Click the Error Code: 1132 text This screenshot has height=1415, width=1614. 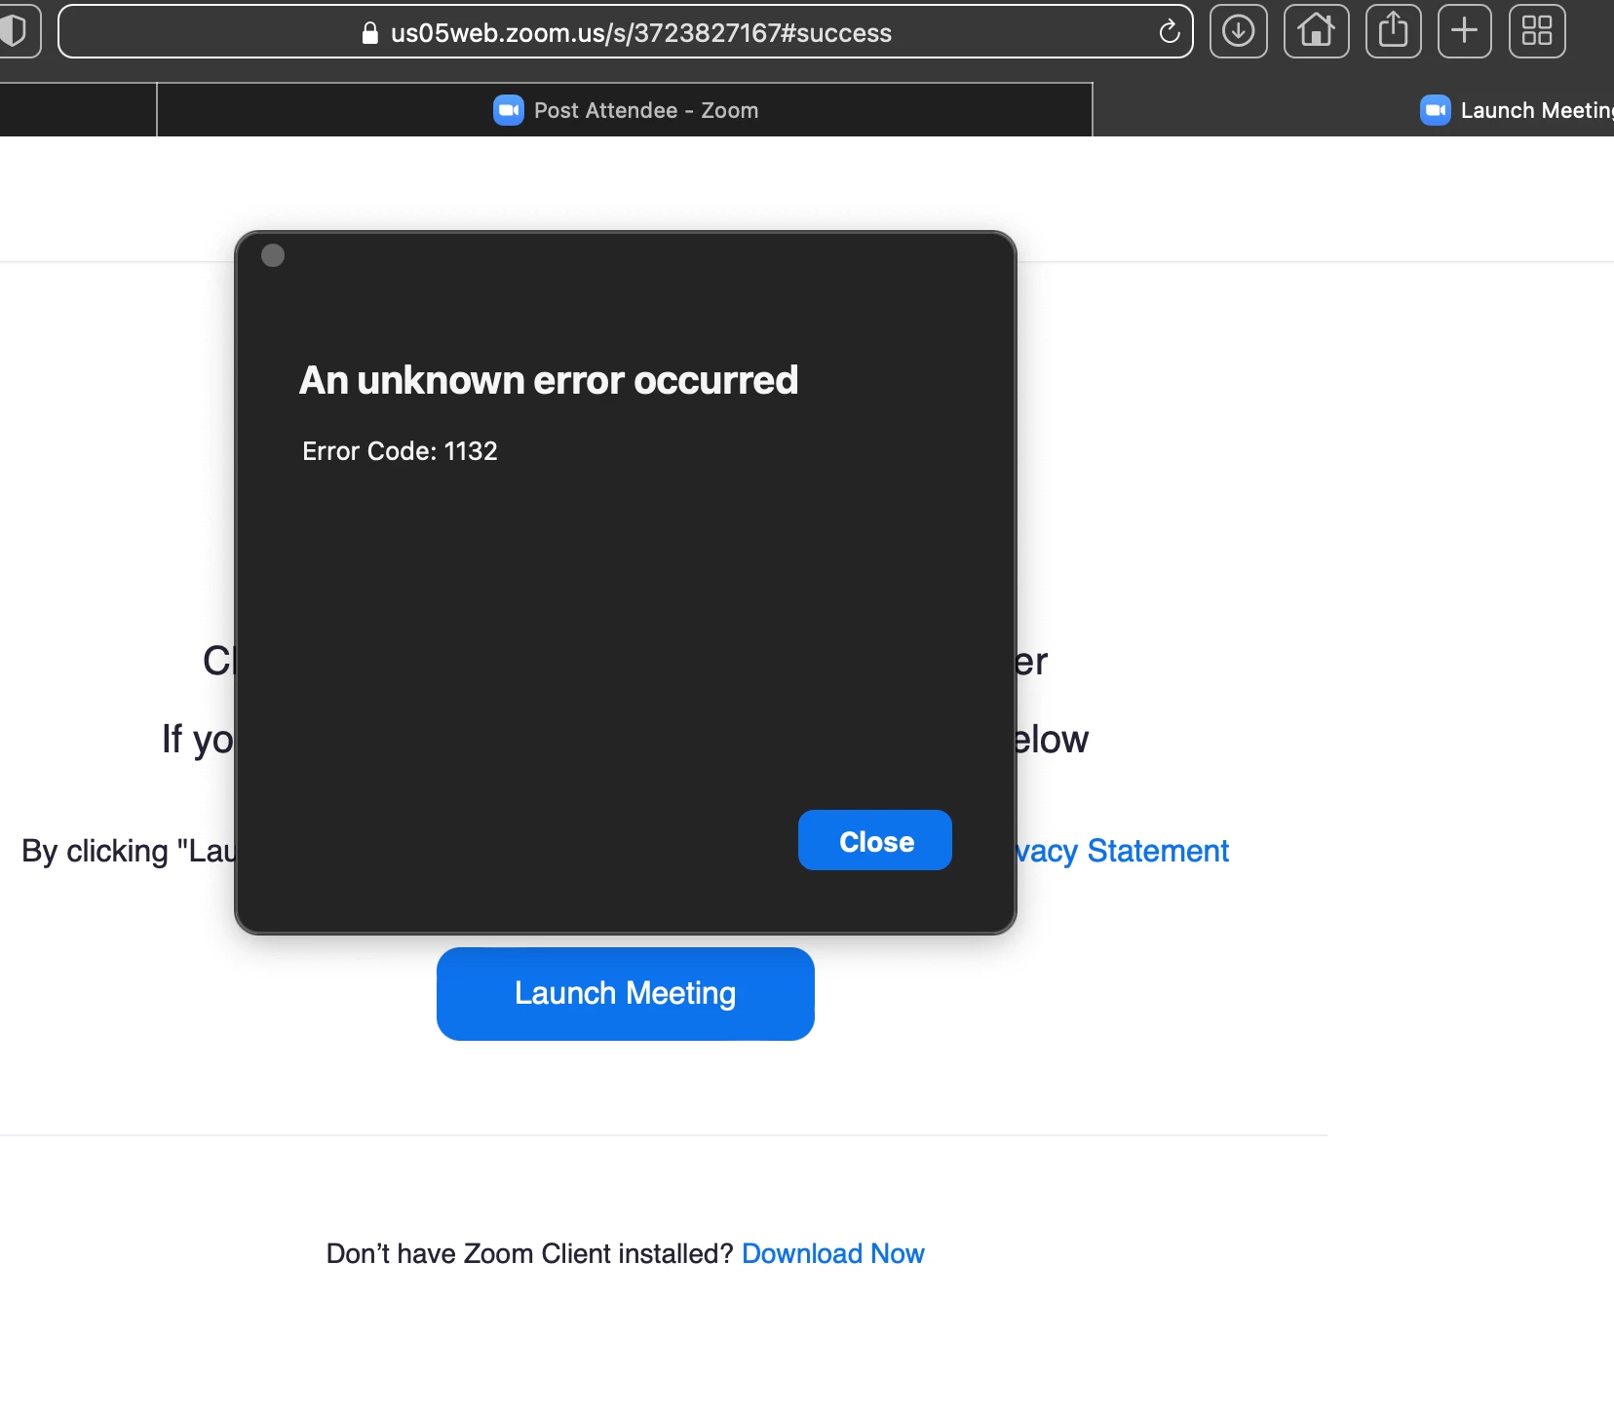click(x=400, y=451)
